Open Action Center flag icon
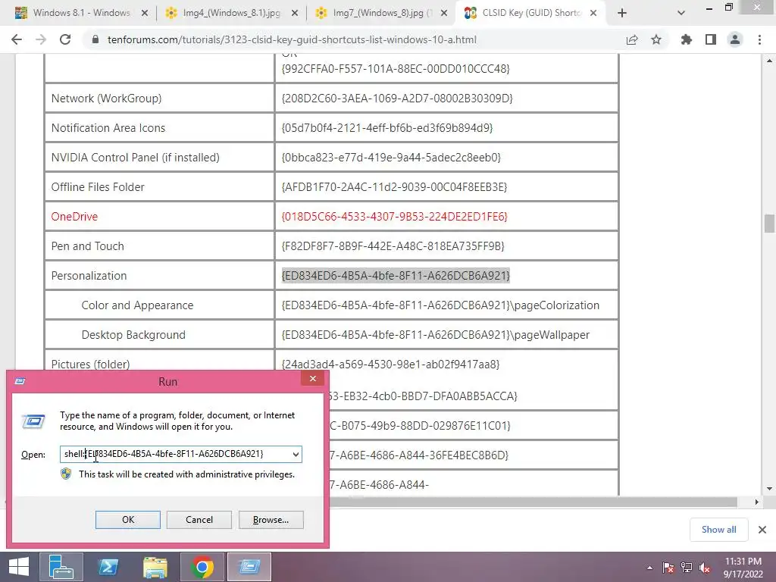Image resolution: width=776 pixels, height=582 pixels. (x=668, y=568)
